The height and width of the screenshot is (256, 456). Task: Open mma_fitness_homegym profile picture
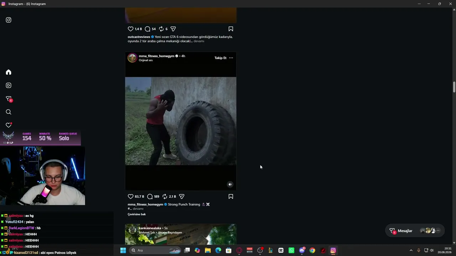point(132,58)
